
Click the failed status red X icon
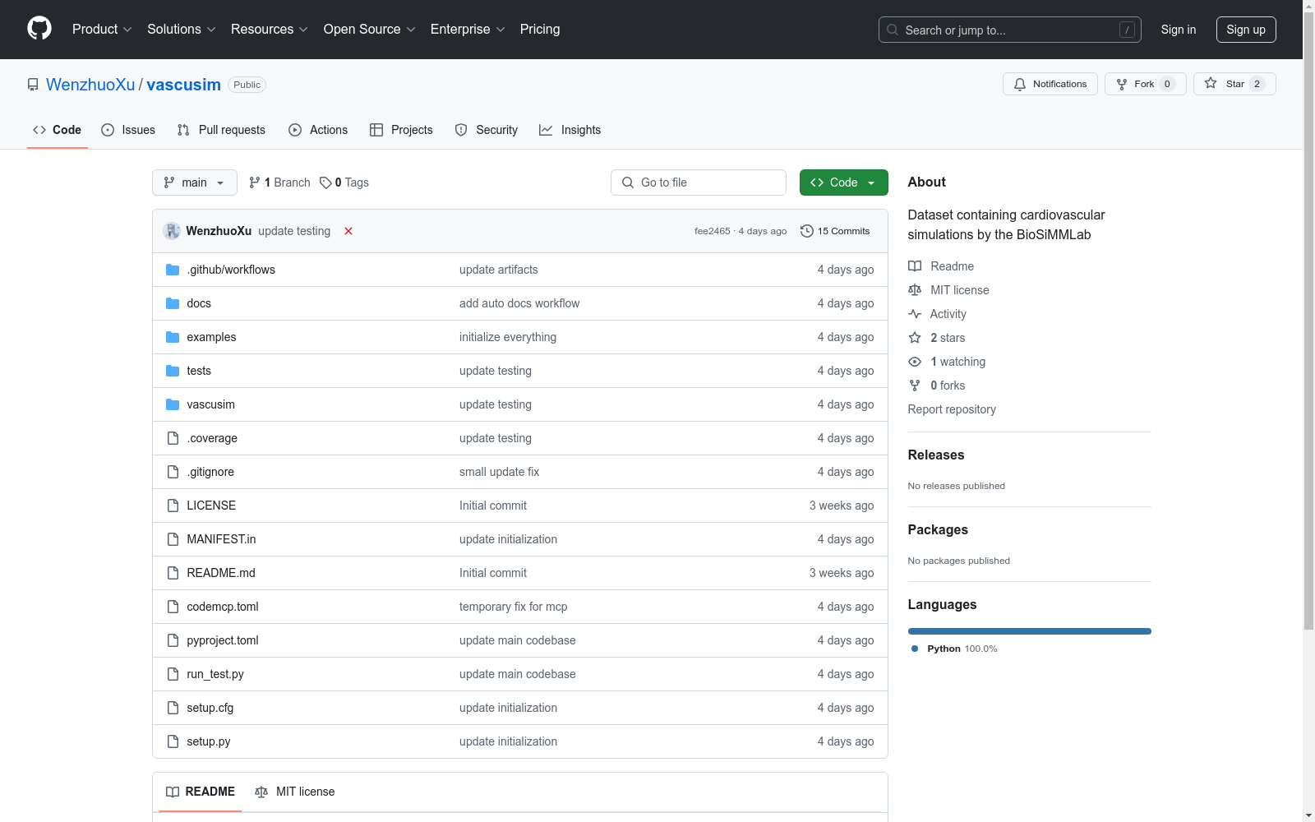coord(348,231)
